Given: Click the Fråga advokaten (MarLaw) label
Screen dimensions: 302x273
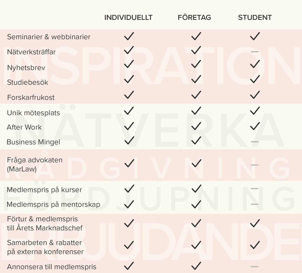Looking at the screenshot, I should [x=35, y=164].
